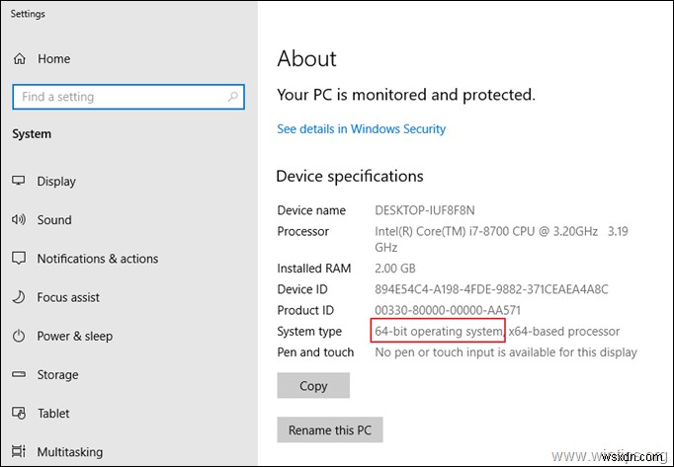Click the Tablet icon
This screenshot has height=467, width=674.
coord(18,413)
